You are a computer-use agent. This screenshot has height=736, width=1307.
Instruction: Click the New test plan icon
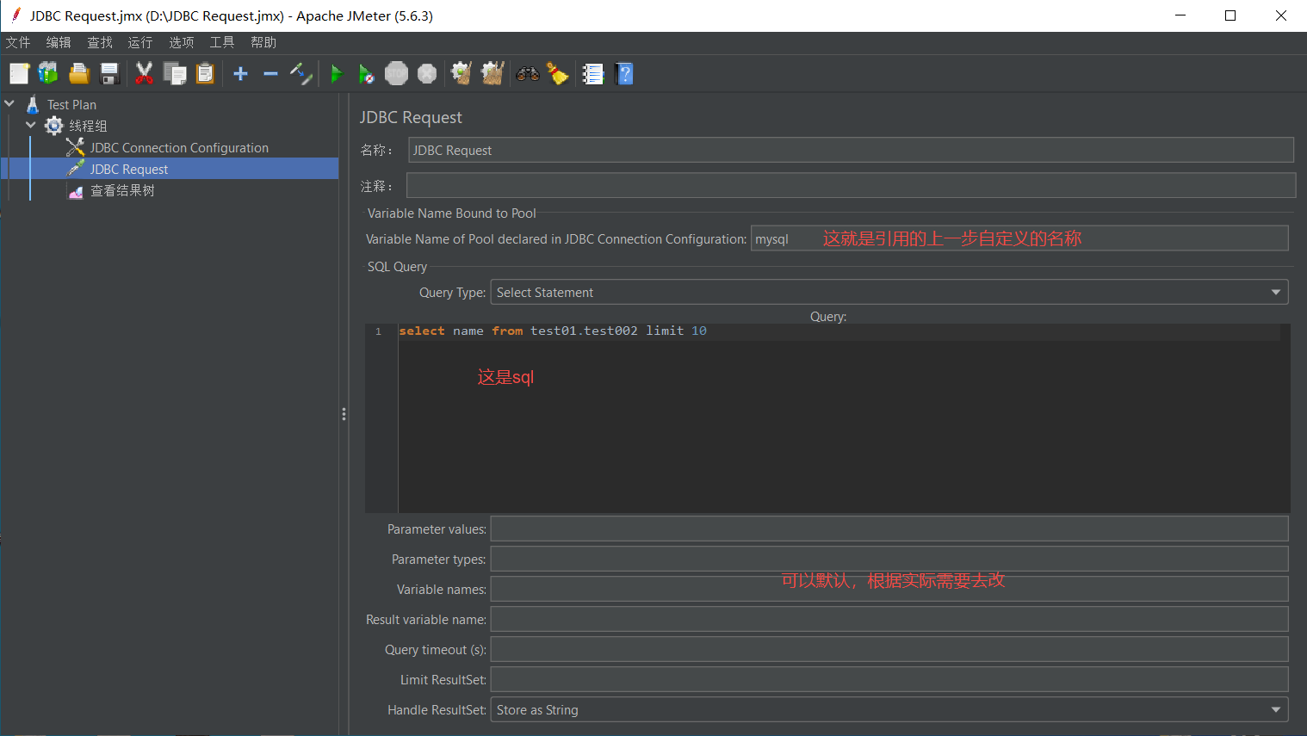(x=19, y=74)
